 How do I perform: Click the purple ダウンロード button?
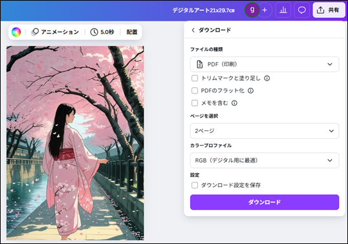(265, 202)
